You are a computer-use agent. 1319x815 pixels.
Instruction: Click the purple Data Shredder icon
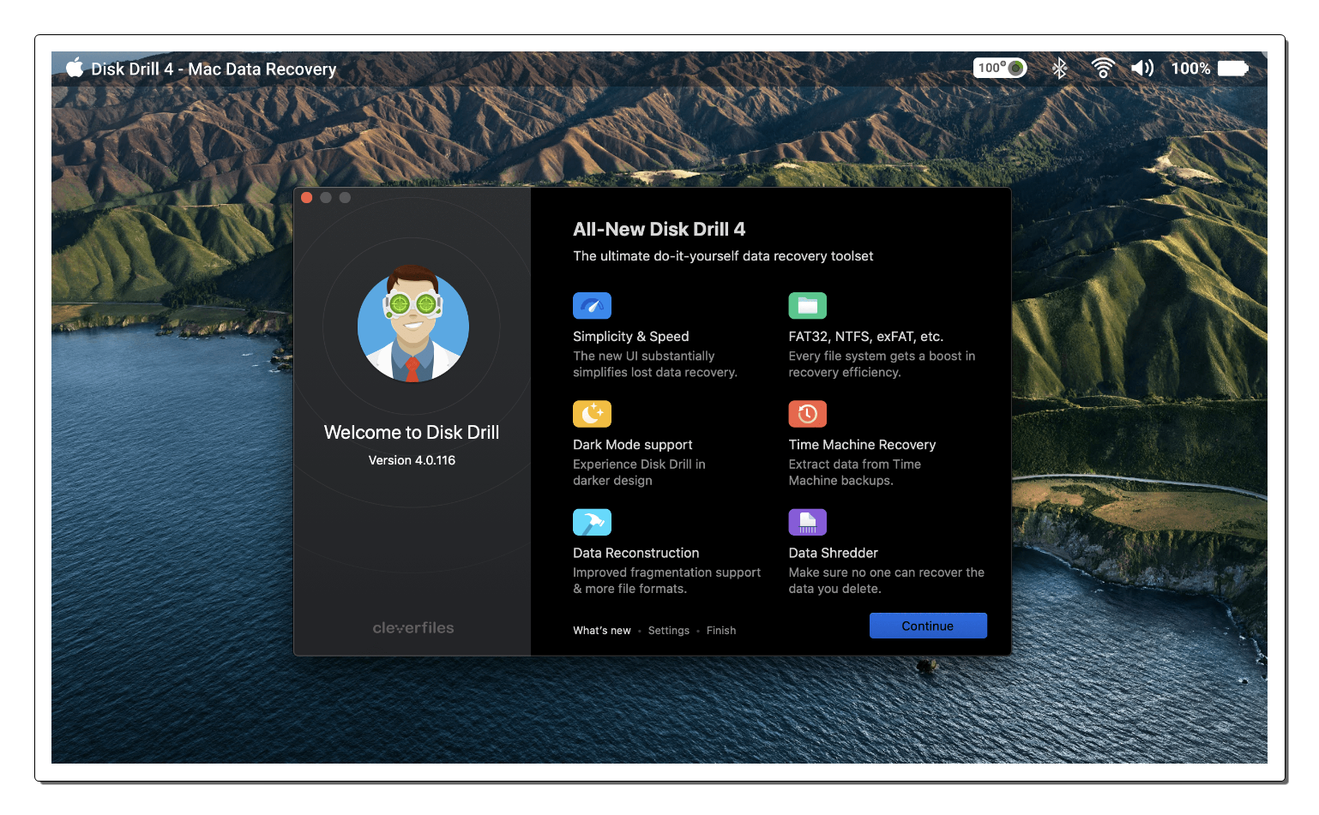point(807,522)
